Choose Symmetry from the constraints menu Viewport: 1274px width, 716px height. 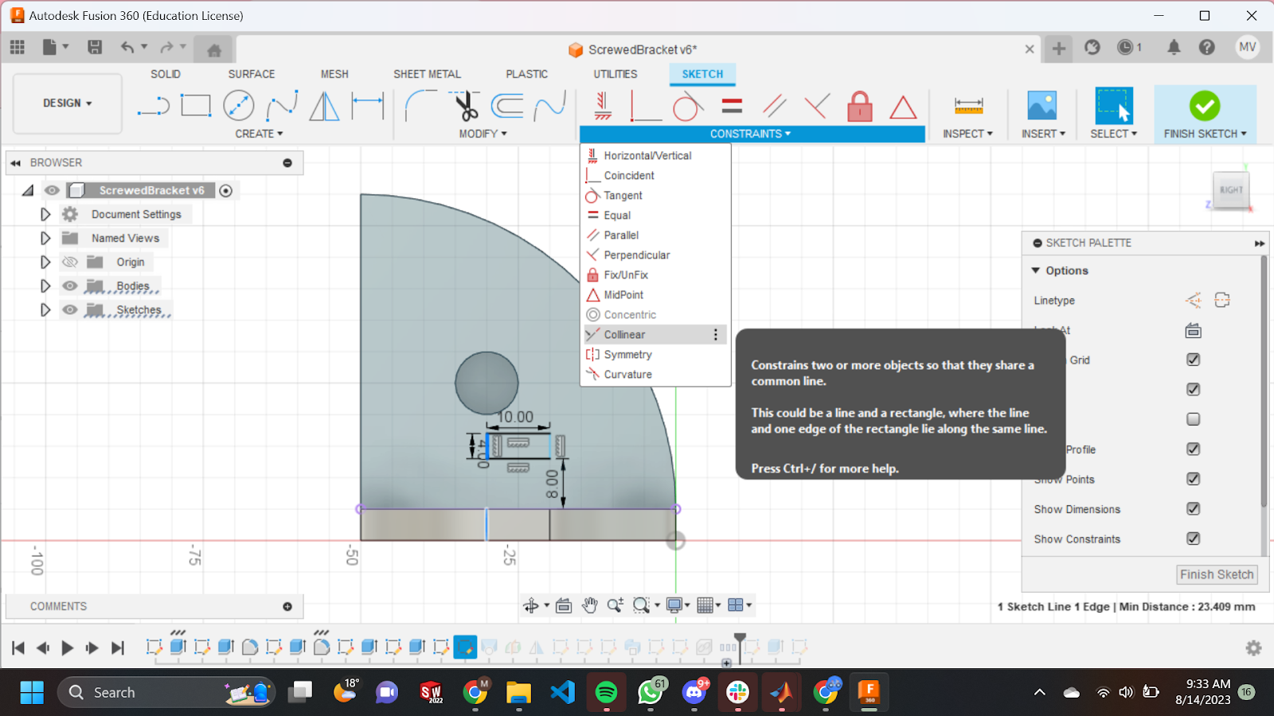[655, 355]
